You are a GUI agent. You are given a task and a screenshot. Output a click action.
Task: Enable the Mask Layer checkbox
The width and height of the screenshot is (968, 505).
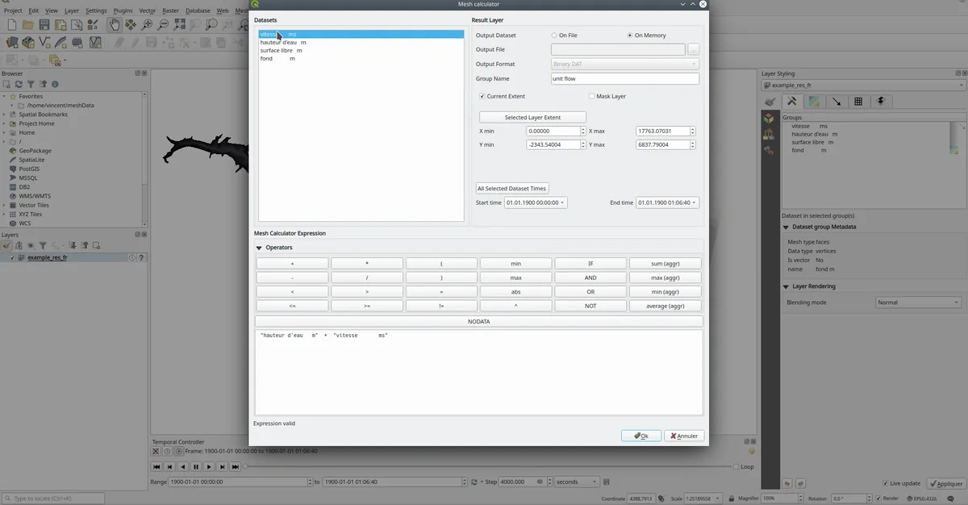592,96
